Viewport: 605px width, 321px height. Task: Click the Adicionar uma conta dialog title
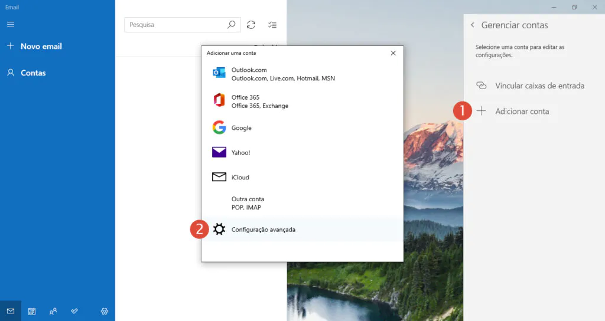pos(231,53)
